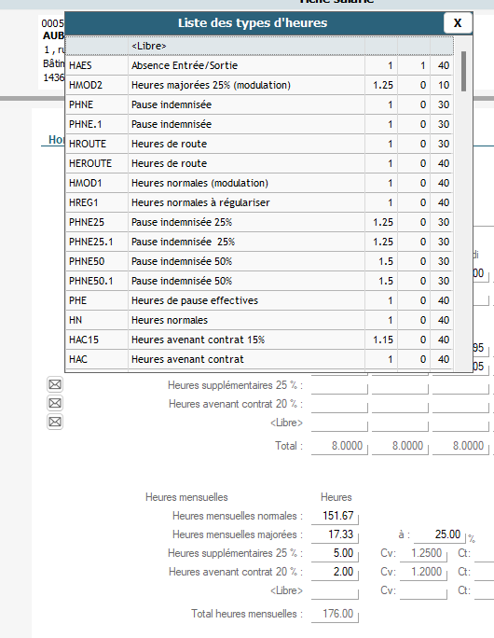The image size is (494, 638).
Task: Select HREG1 Heures normales à régulariser
Action: [259, 202]
